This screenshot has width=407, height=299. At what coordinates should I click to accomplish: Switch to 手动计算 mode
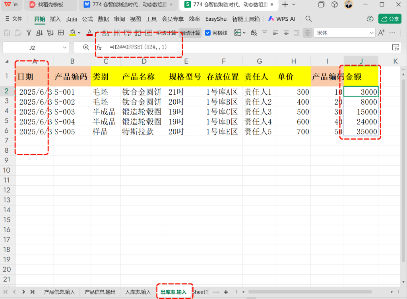[x=166, y=33]
